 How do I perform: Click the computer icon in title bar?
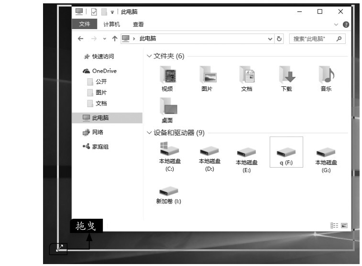[x=79, y=11]
